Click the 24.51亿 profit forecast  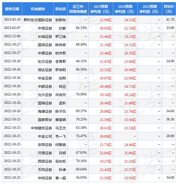130,20
